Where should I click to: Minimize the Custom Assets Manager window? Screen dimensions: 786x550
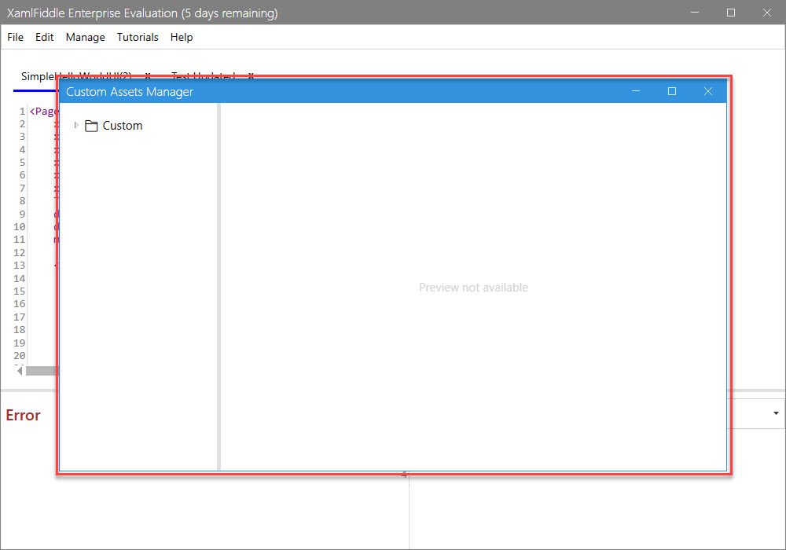coord(636,91)
